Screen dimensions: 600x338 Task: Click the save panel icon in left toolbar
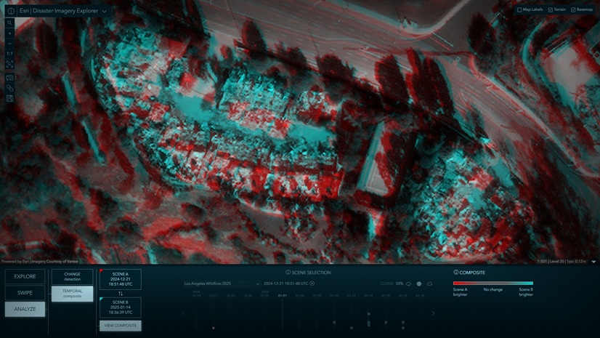10,98
